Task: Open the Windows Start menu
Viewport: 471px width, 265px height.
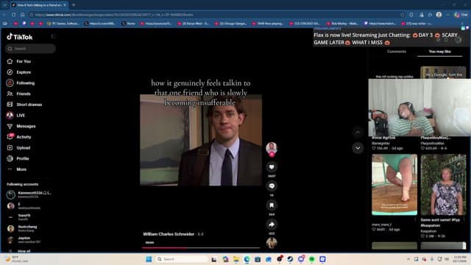Action: coord(149,259)
